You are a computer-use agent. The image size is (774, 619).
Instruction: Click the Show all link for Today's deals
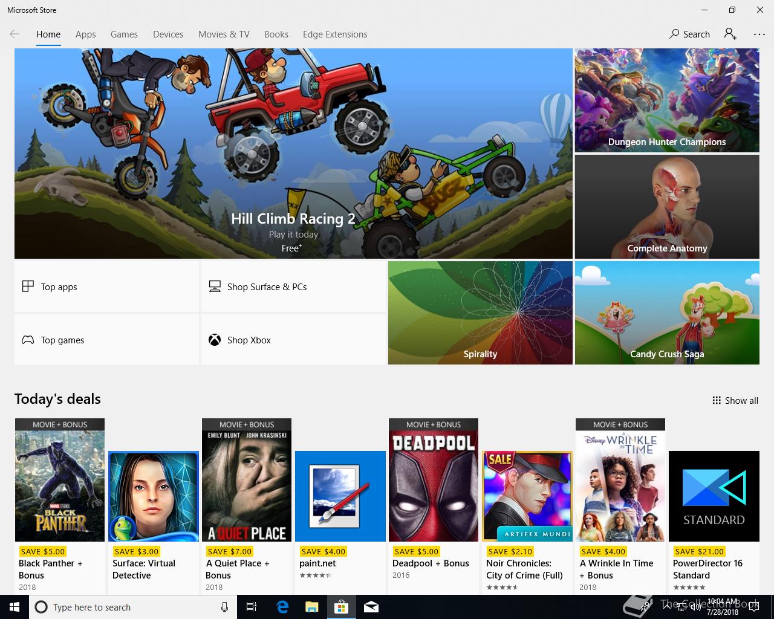tap(735, 400)
